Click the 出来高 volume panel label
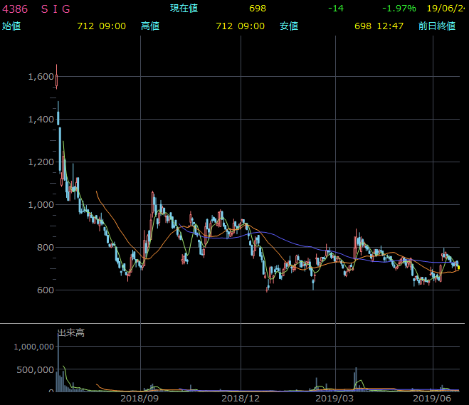Viewport: 469px width, 405px height. click(71, 332)
